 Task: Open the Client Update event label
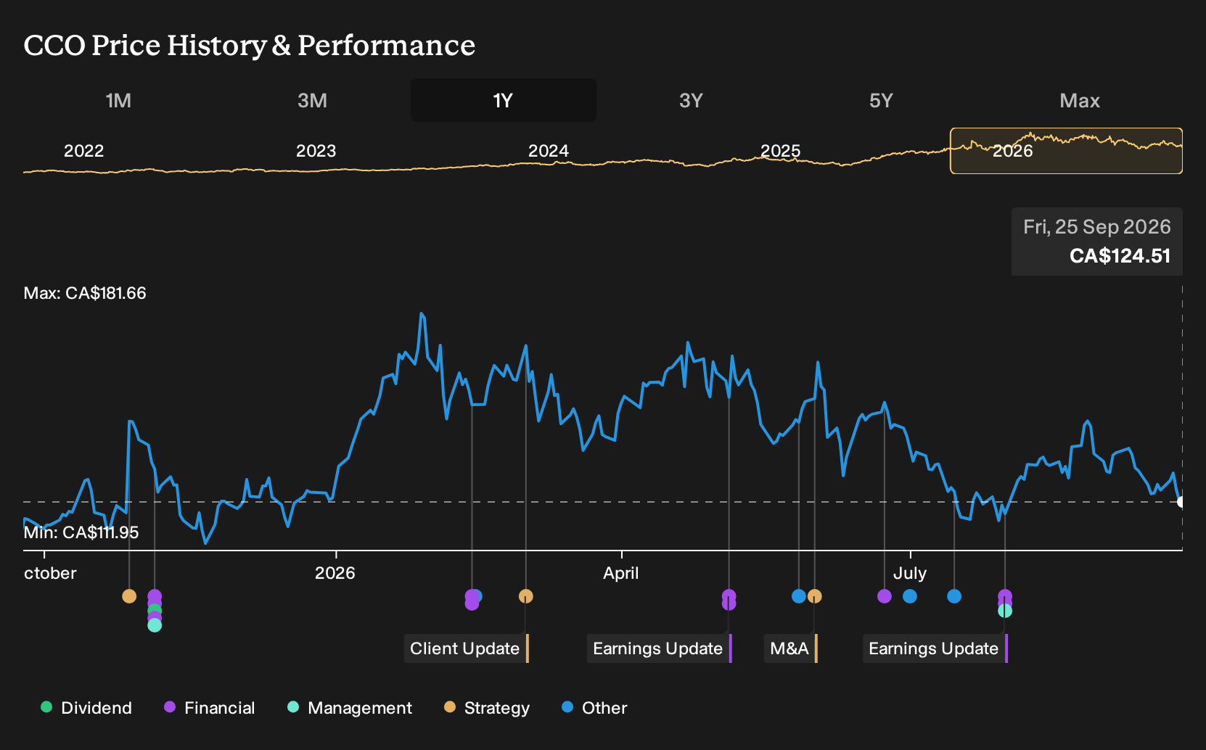[467, 648]
